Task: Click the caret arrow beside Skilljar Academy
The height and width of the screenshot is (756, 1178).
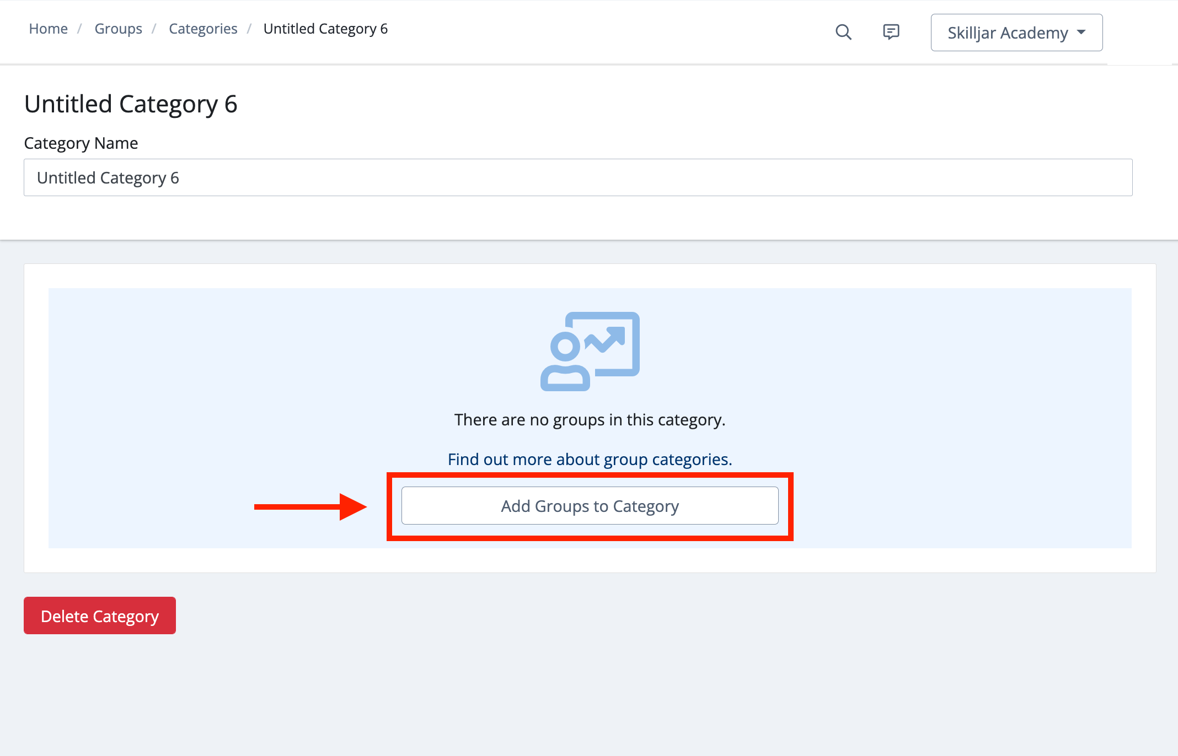Action: [1081, 32]
